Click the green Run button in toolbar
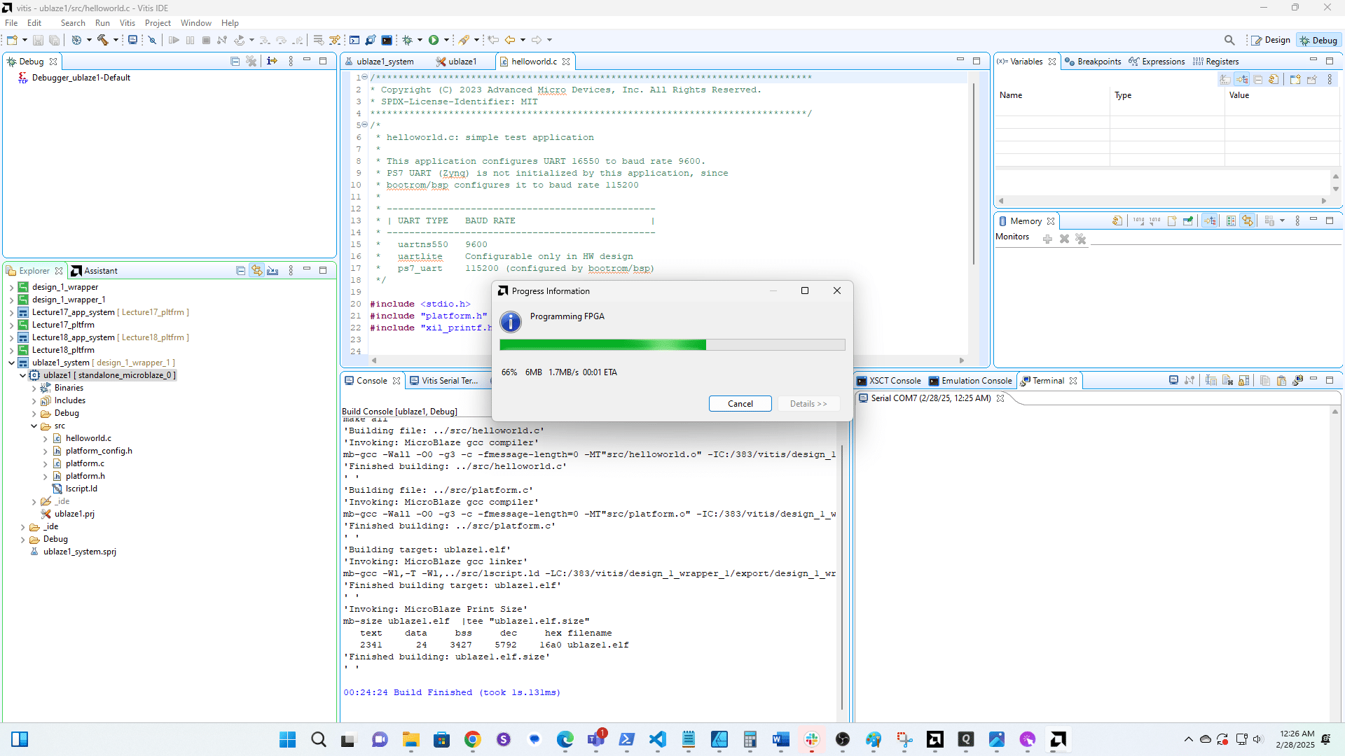This screenshot has width=1345, height=756. (x=434, y=40)
